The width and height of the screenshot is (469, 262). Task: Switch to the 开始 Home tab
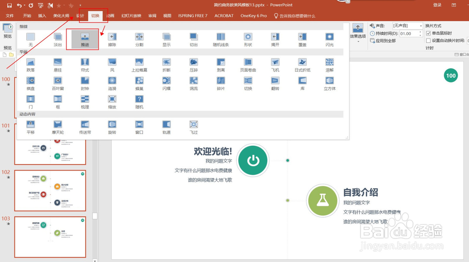[x=27, y=16]
